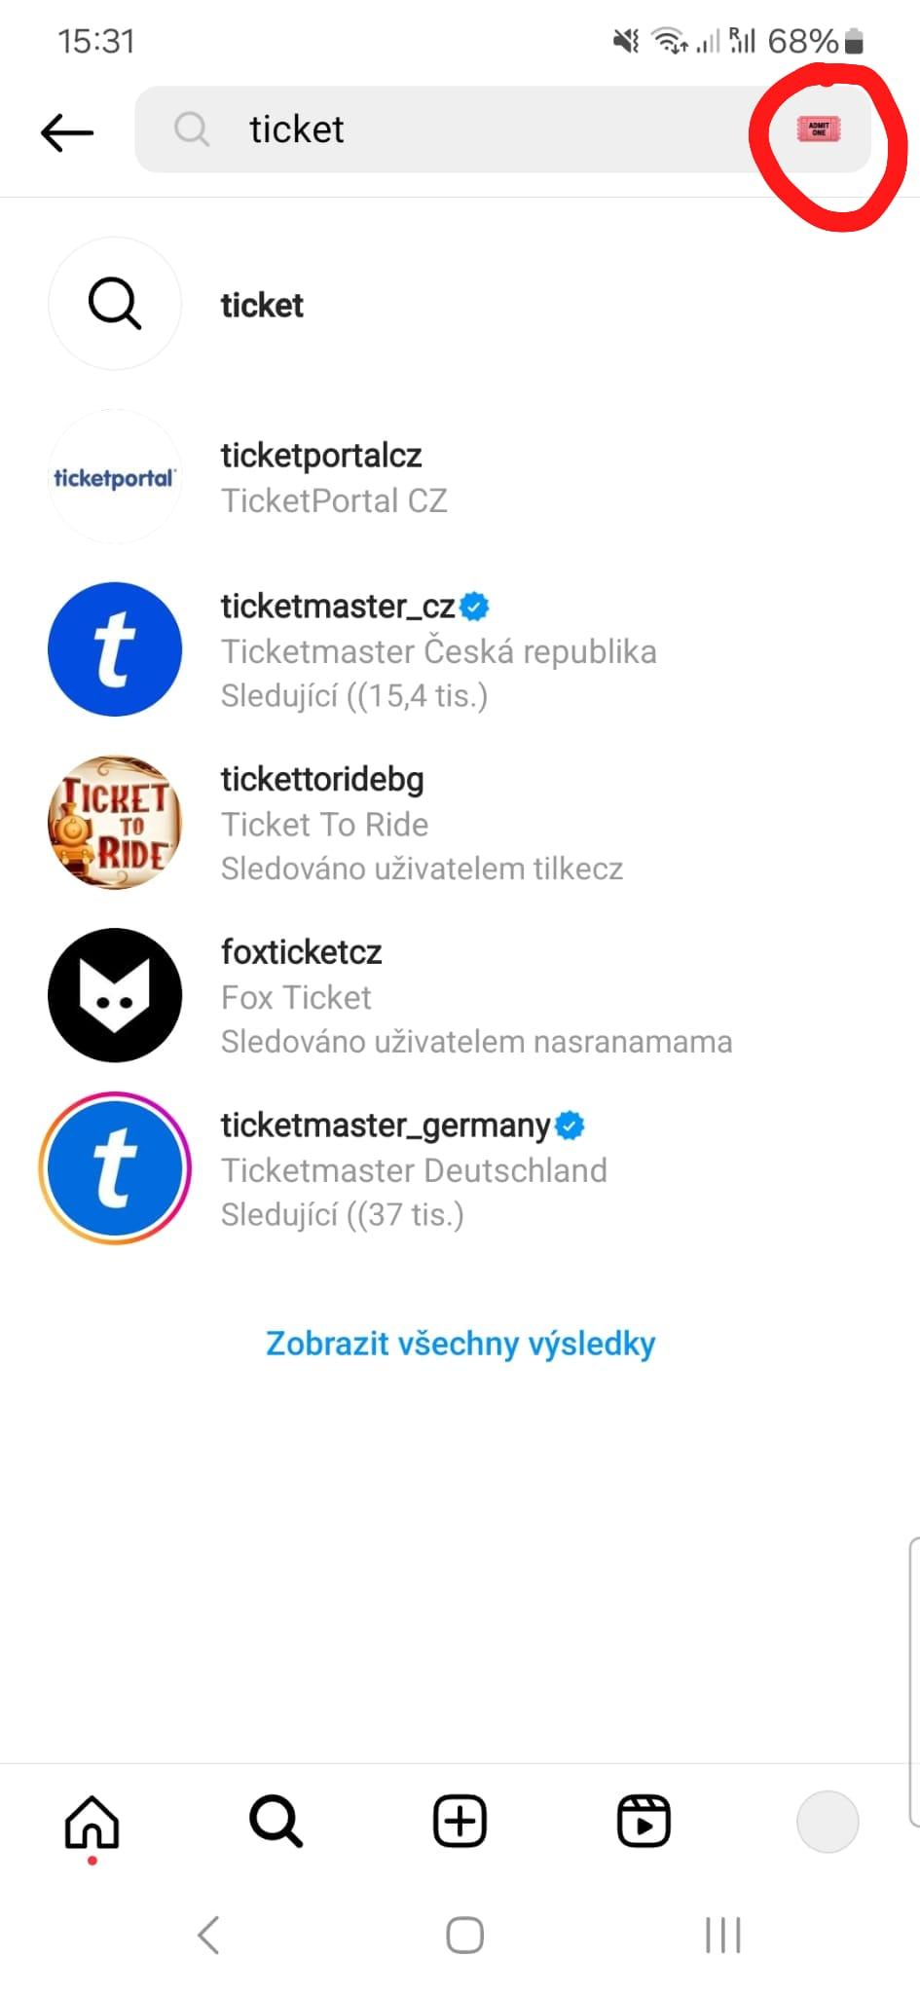Open the Reels tab
The height and width of the screenshot is (1994, 920).
pos(644,1821)
